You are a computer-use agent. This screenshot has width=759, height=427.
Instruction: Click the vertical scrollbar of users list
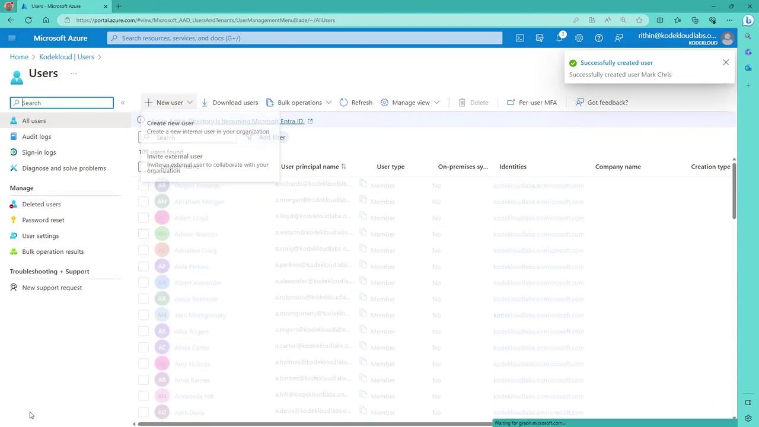[x=734, y=190]
